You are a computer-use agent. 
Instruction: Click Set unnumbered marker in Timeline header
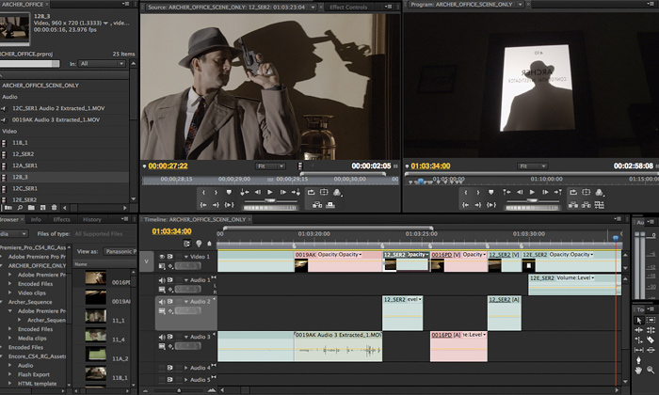click(209, 244)
